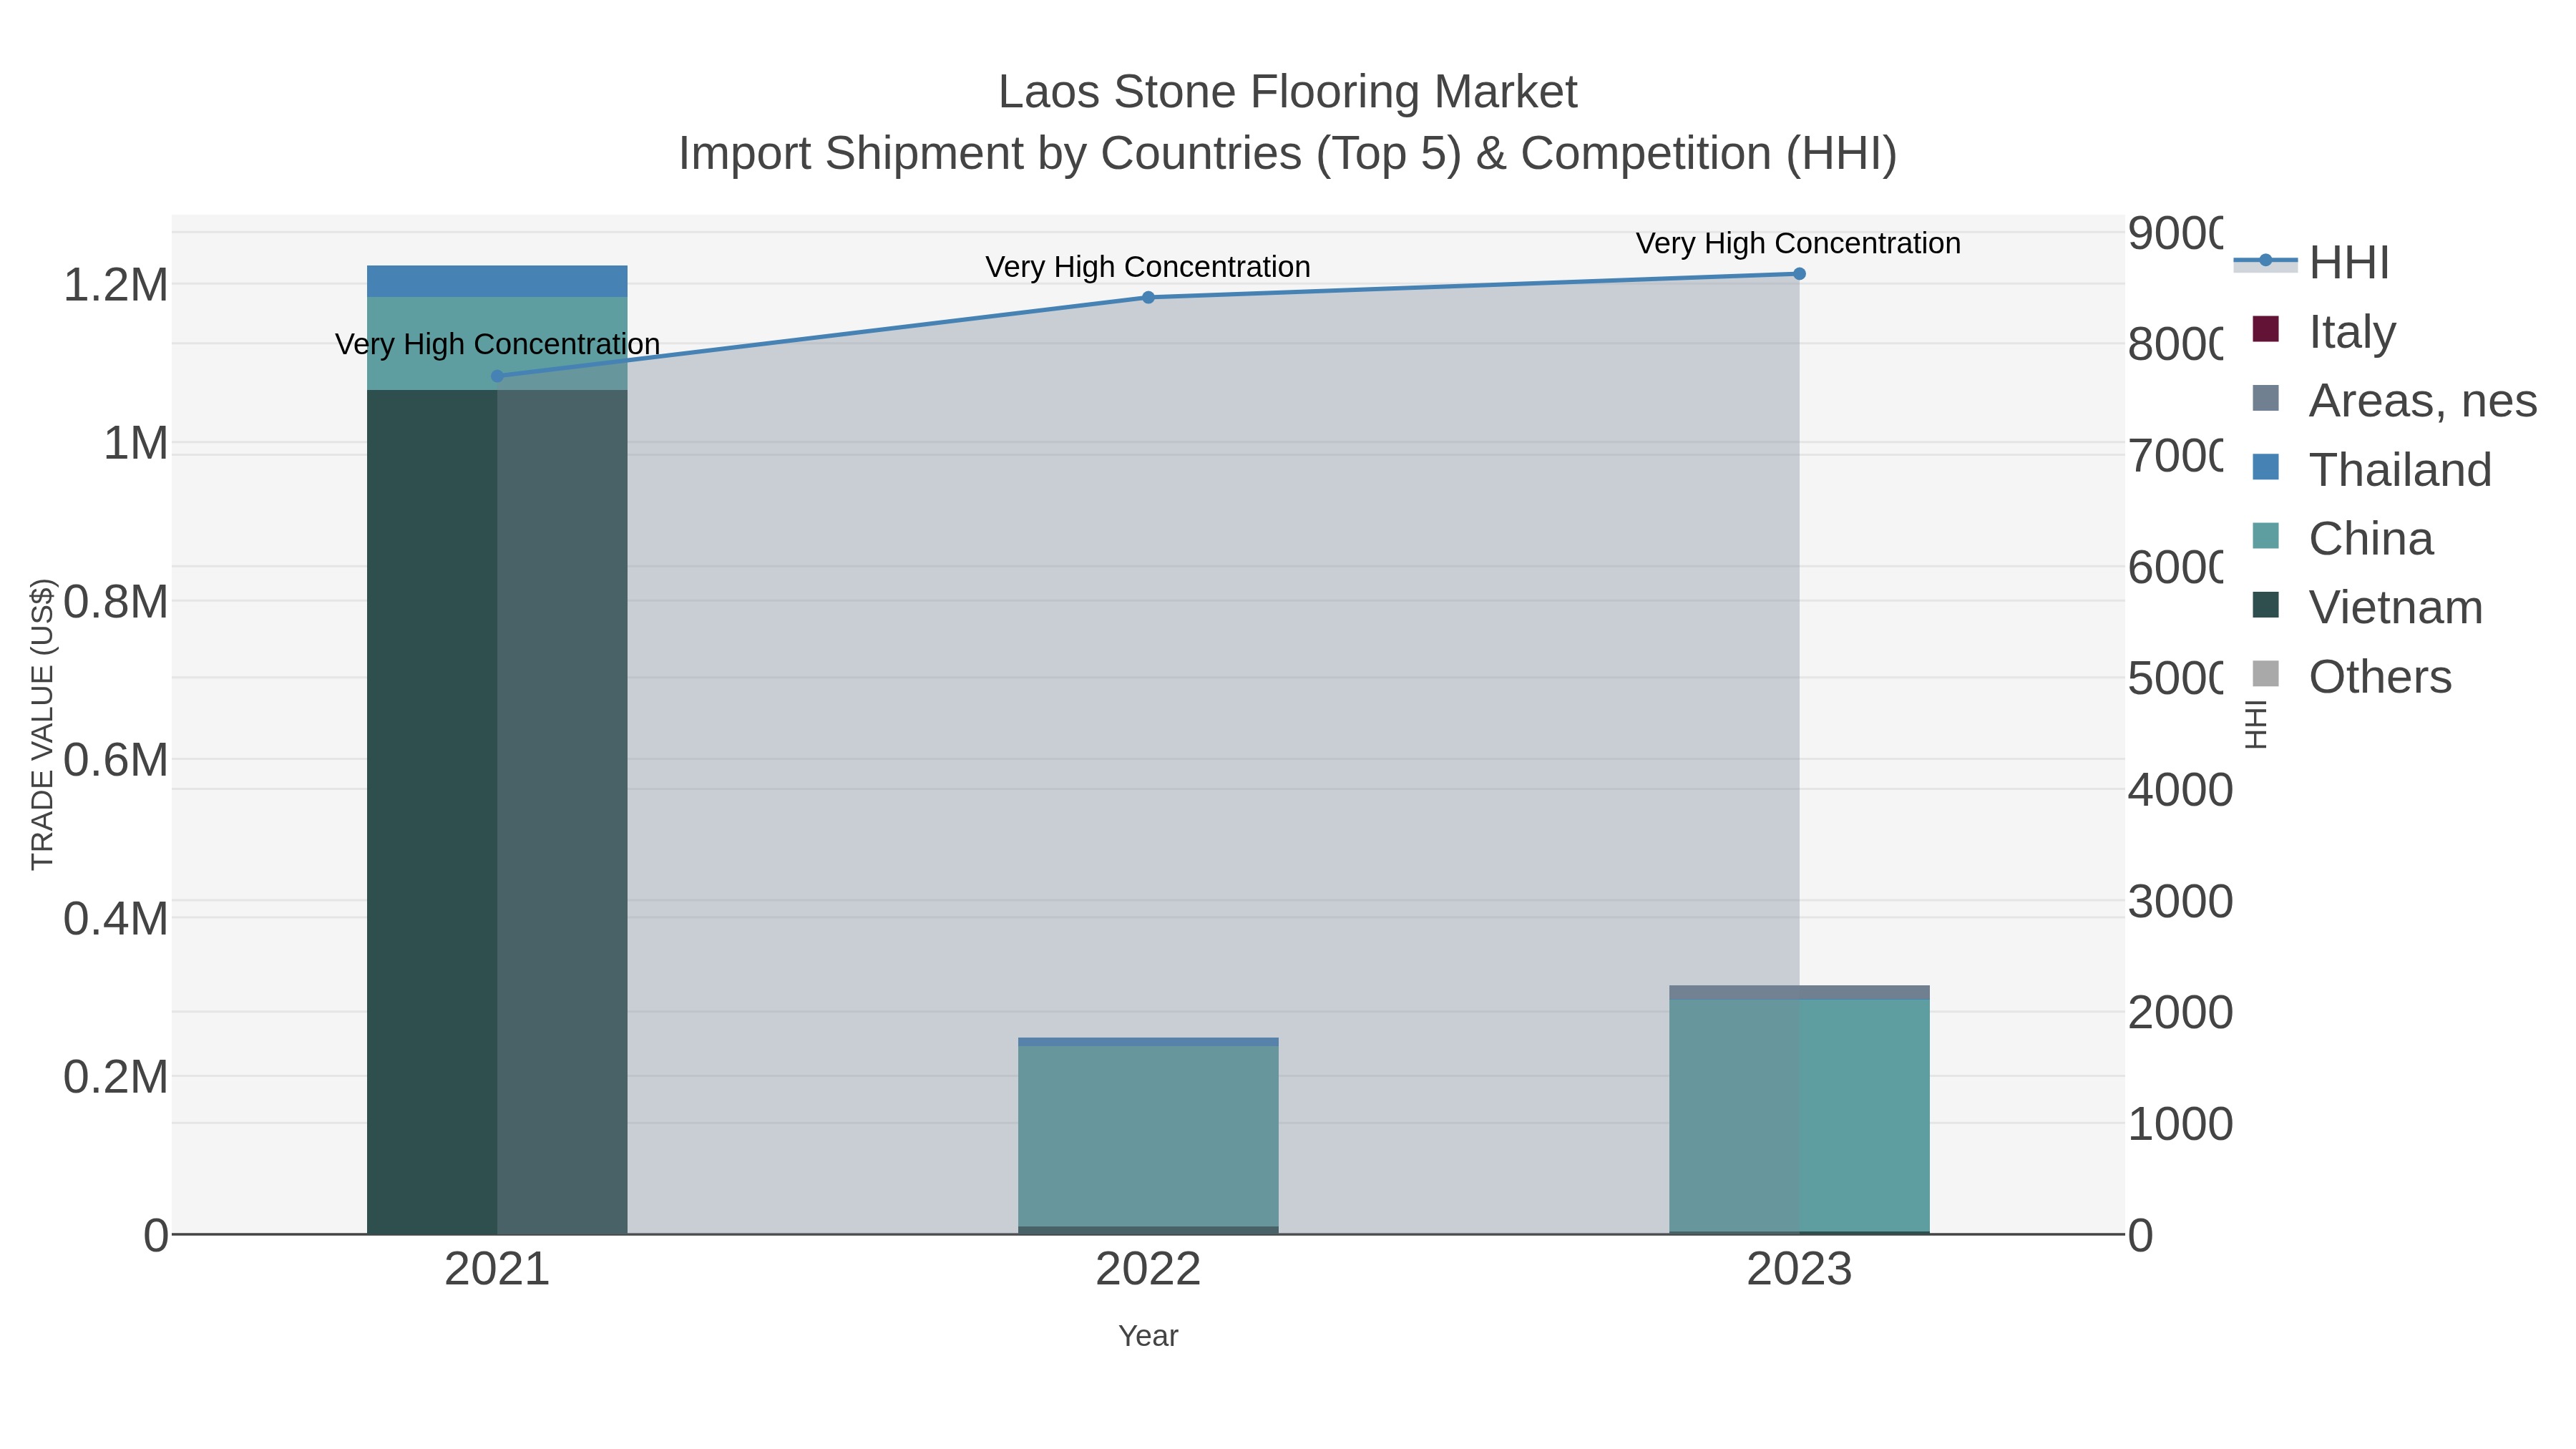The image size is (2576, 1449).
Task: Click the chart title Laos Stone Flooring Market
Action: tap(1288, 92)
